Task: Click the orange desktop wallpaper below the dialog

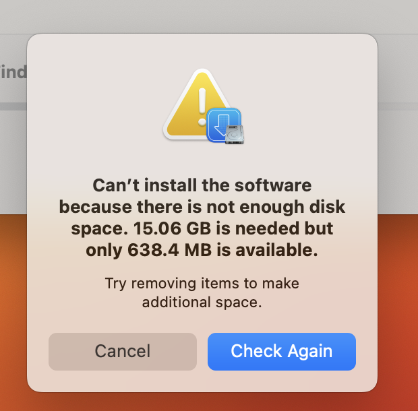Action: point(202,402)
